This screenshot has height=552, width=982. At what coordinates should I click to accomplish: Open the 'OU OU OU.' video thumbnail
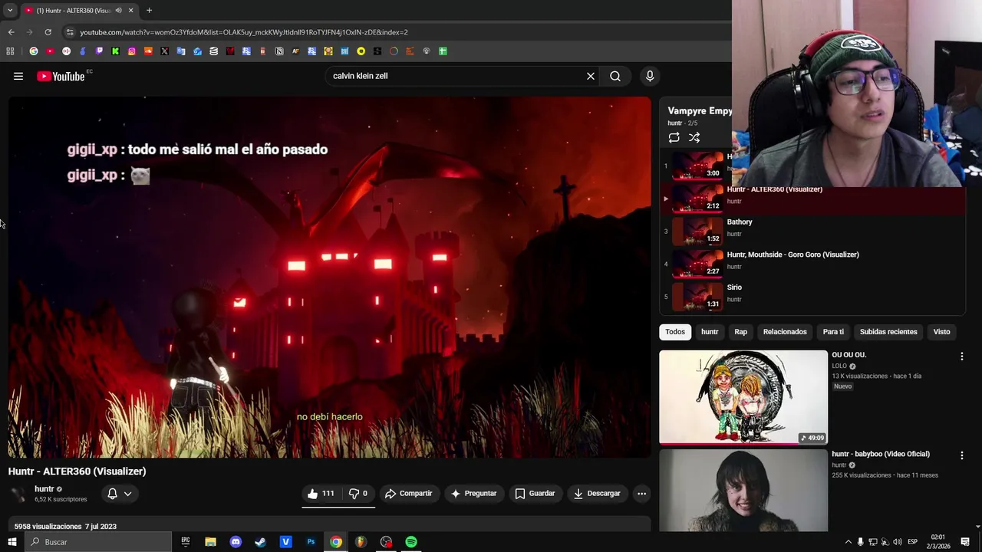(x=743, y=397)
